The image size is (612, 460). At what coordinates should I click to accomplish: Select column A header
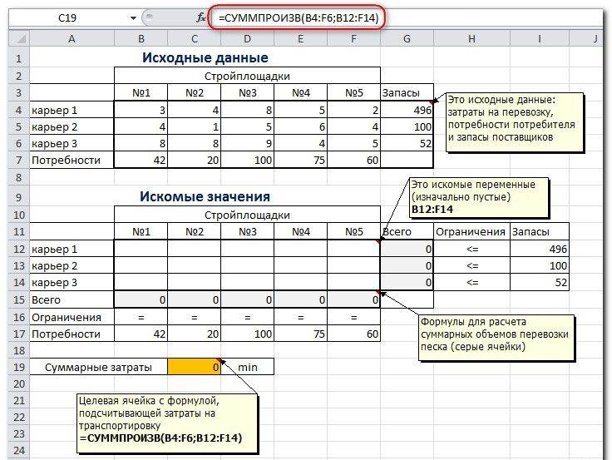pyautogui.click(x=72, y=38)
